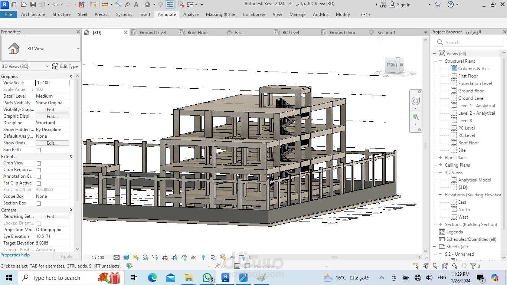507x285 pixels.
Task: Open the Properties help link
Action: [15, 255]
